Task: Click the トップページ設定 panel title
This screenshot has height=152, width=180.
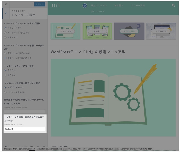Action: tap(23, 15)
